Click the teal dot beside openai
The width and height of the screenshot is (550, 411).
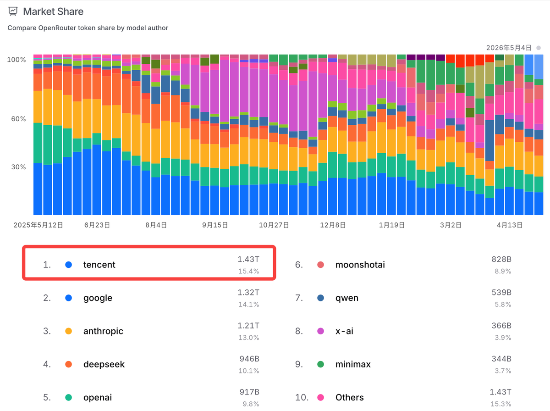pyautogui.click(x=69, y=398)
